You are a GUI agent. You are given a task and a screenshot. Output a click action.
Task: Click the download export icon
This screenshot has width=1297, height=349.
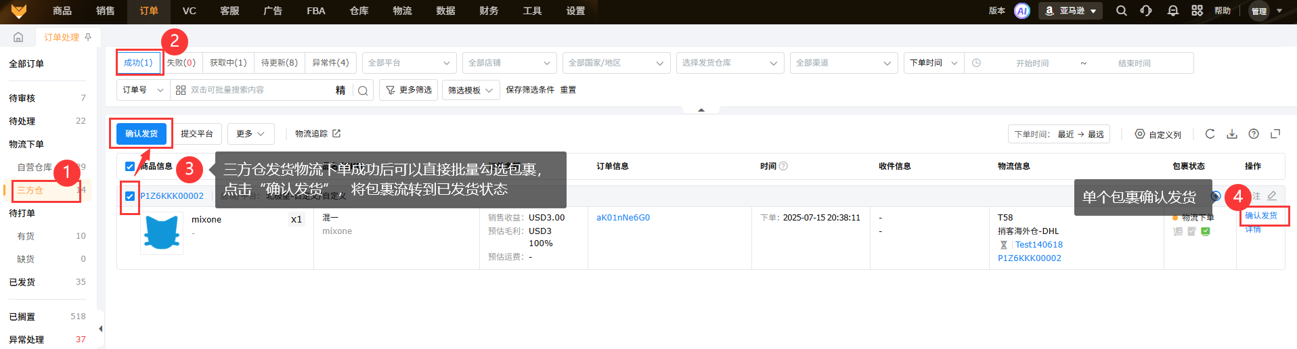click(1232, 134)
